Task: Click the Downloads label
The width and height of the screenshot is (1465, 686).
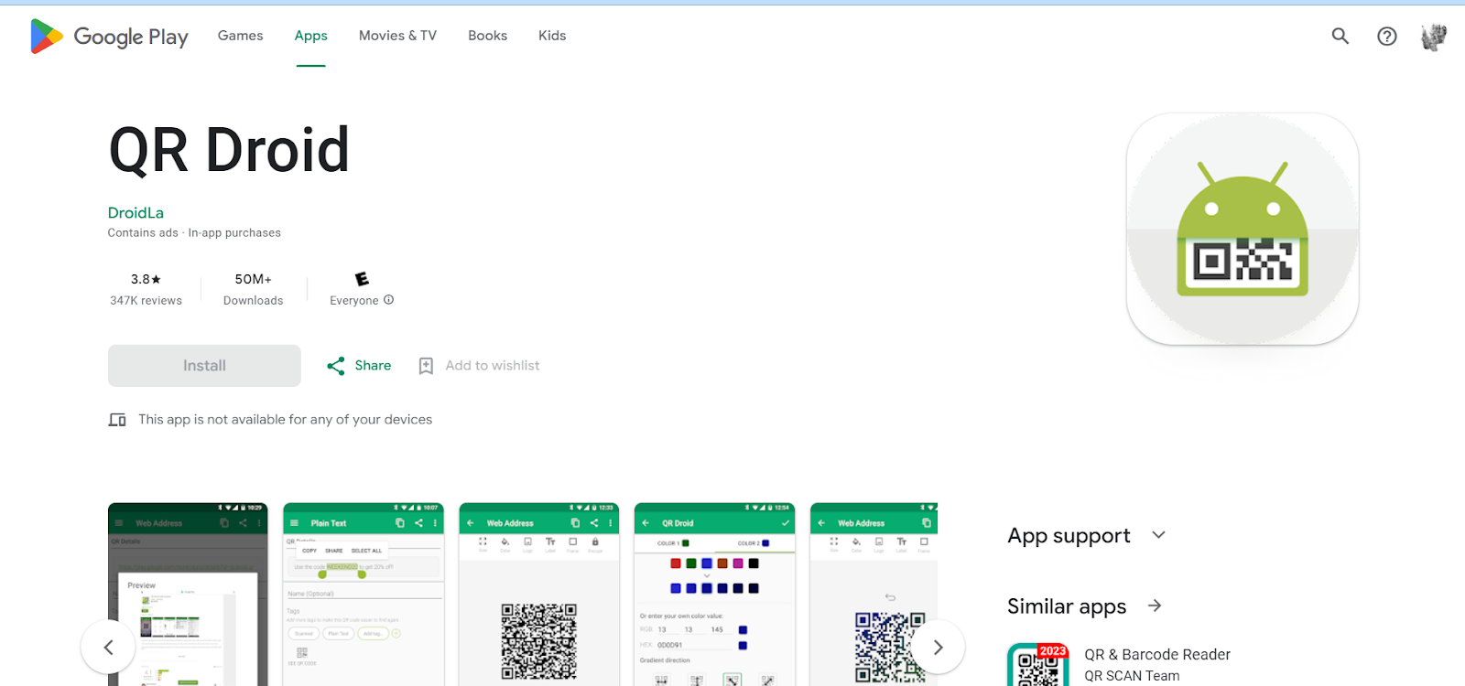Action: pyautogui.click(x=254, y=301)
